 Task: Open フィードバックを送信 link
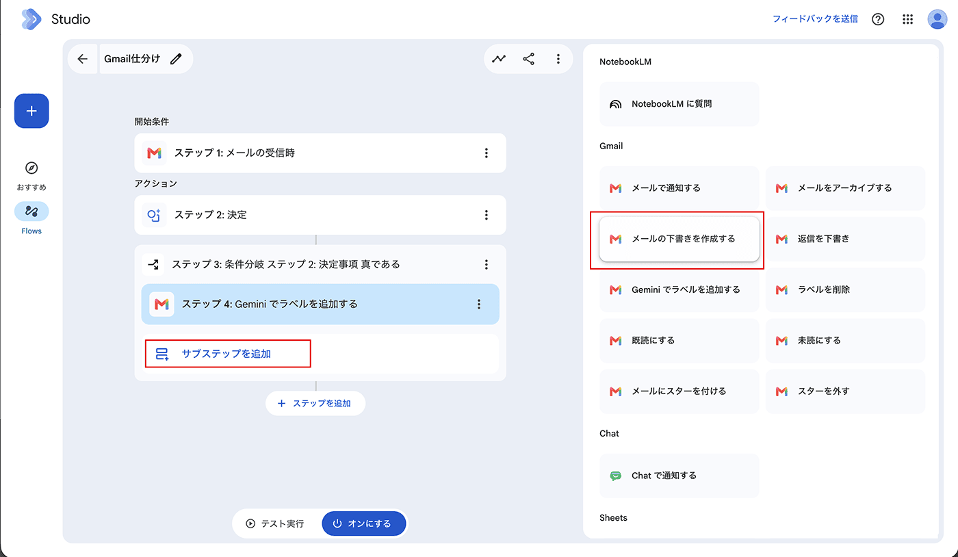(x=815, y=19)
